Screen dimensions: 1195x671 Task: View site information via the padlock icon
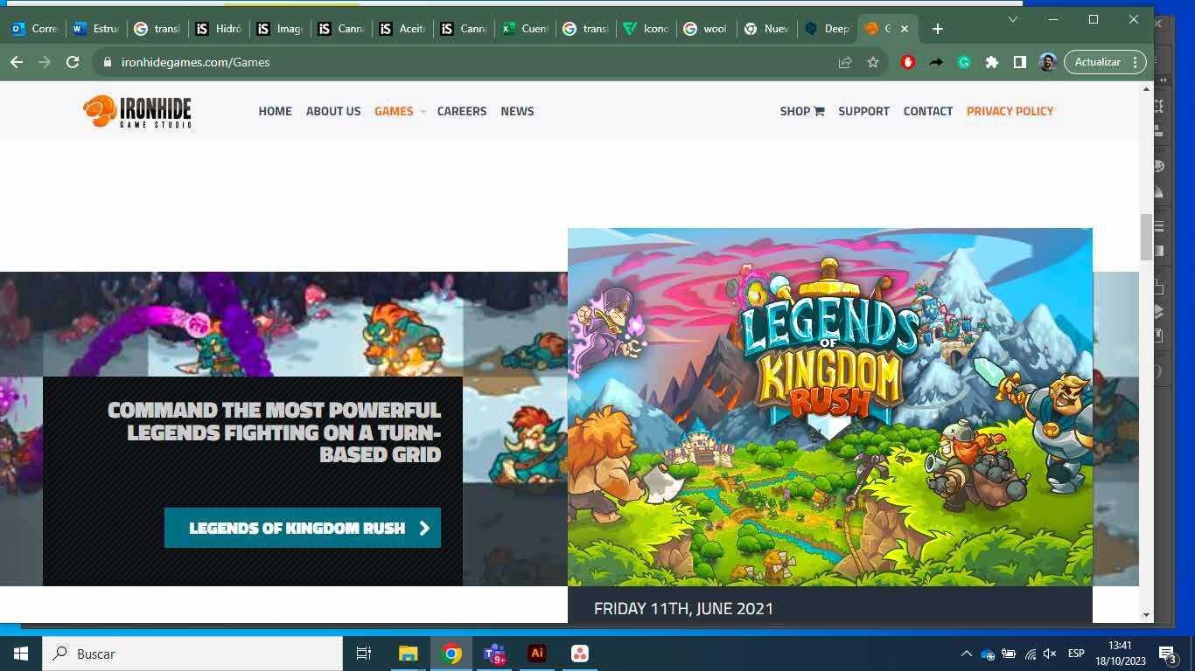(x=108, y=62)
